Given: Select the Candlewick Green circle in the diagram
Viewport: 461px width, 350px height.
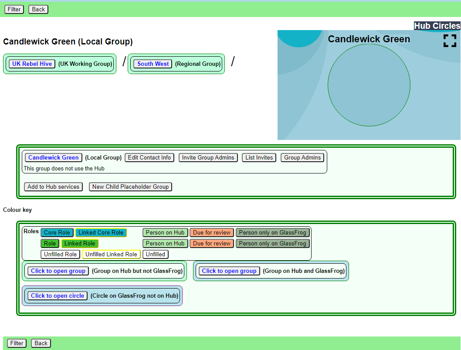Looking at the screenshot, I should click(369, 85).
